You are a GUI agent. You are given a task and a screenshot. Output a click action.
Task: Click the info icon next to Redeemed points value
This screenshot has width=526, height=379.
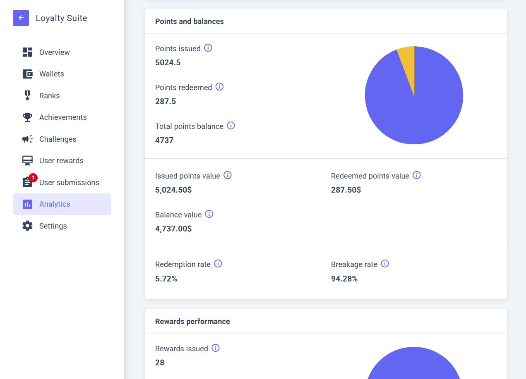click(x=417, y=175)
